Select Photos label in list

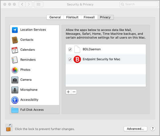pos(25,70)
